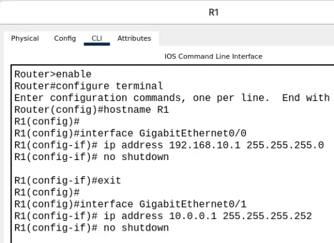Image resolution: width=334 pixels, height=243 pixels.
Task: Select the CLI tab
Action: click(96, 38)
